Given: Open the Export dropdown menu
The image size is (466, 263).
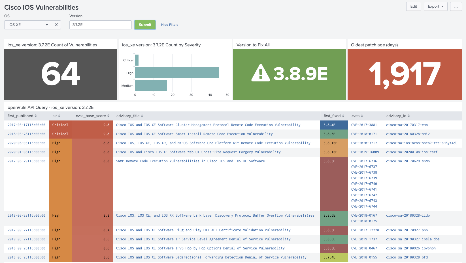Looking at the screenshot, I should click(435, 7).
